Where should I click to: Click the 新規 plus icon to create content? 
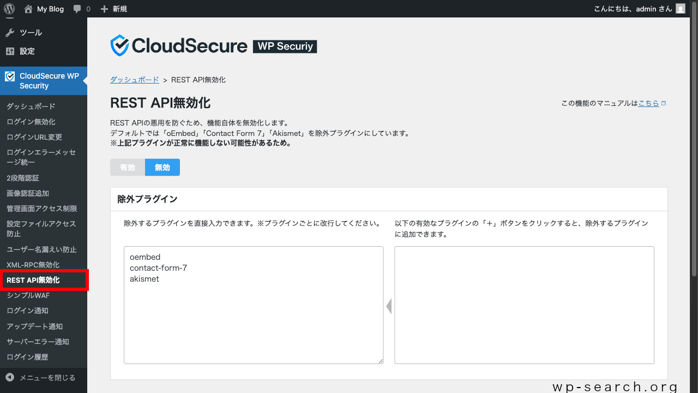pos(105,8)
